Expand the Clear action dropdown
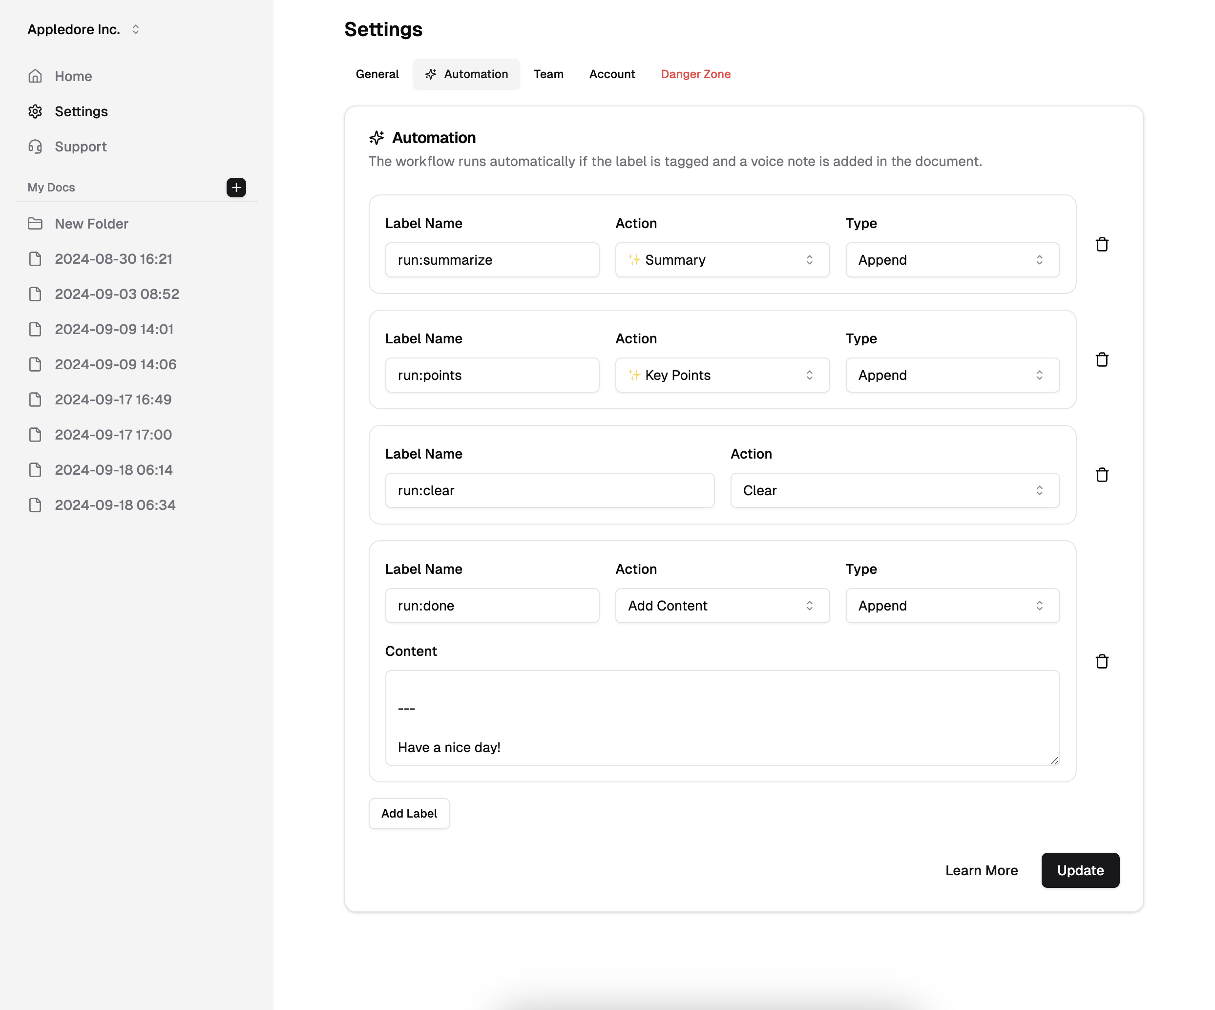The width and height of the screenshot is (1215, 1010). click(x=894, y=490)
